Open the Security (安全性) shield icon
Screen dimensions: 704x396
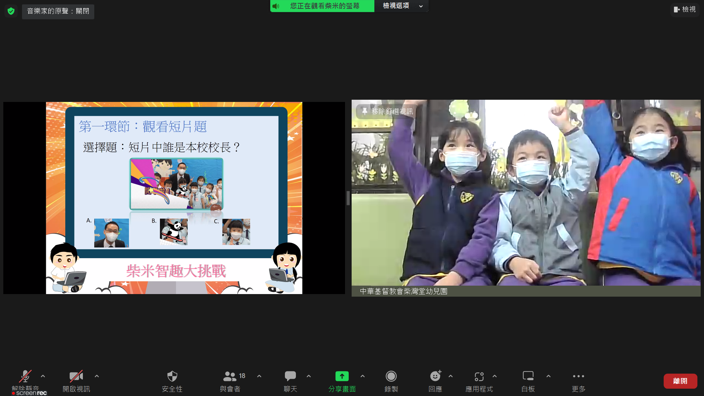tap(172, 377)
